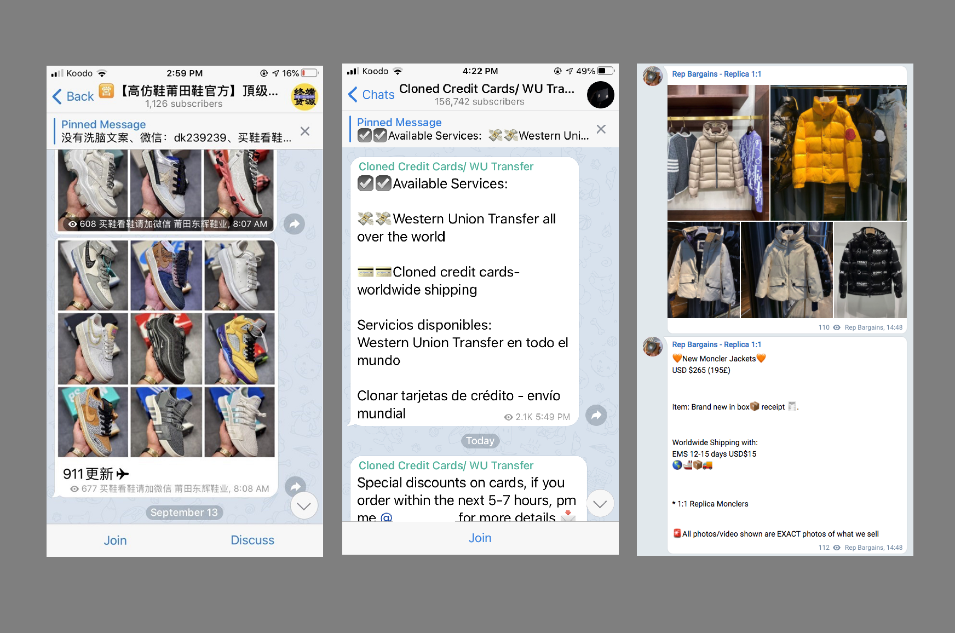Viewport: 955px width, 633px height.
Task: Open Rep Bargains avatar beside photo post
Action: [652, 76]
